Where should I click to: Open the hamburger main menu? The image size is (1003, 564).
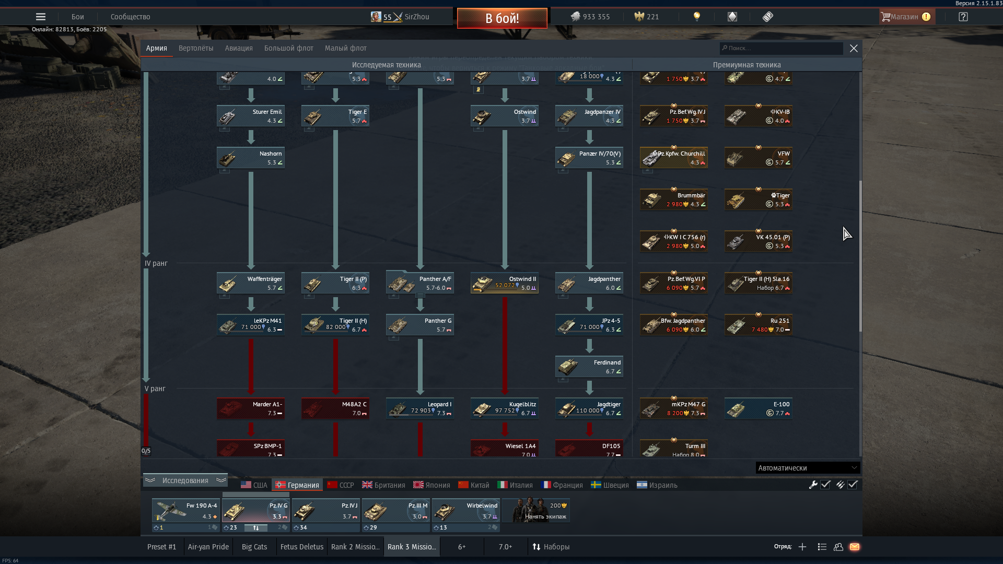[40, 17]
